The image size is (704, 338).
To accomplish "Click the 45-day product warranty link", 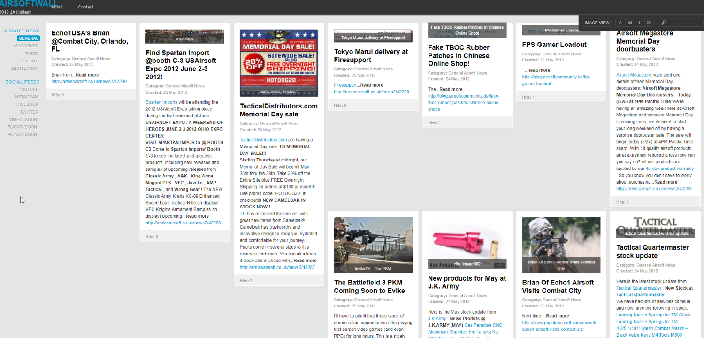I will pyautogui.click(x=669, y=169).
